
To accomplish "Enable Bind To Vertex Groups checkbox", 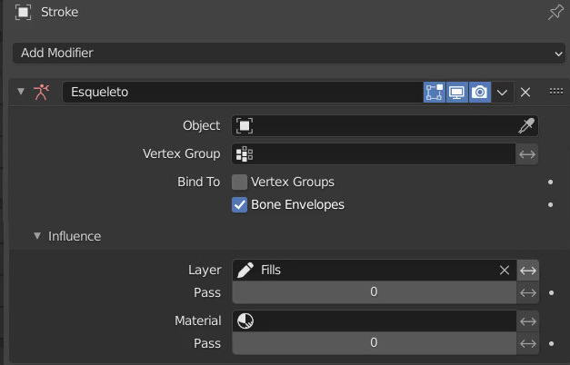I will pos(240,182).
